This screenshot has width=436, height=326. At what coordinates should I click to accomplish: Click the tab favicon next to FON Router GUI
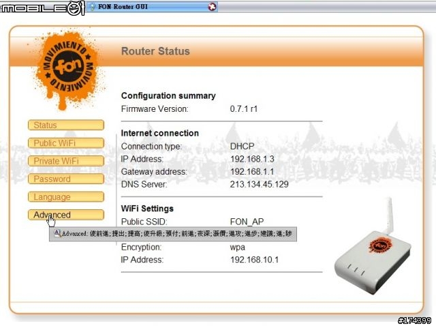point(93,7)
